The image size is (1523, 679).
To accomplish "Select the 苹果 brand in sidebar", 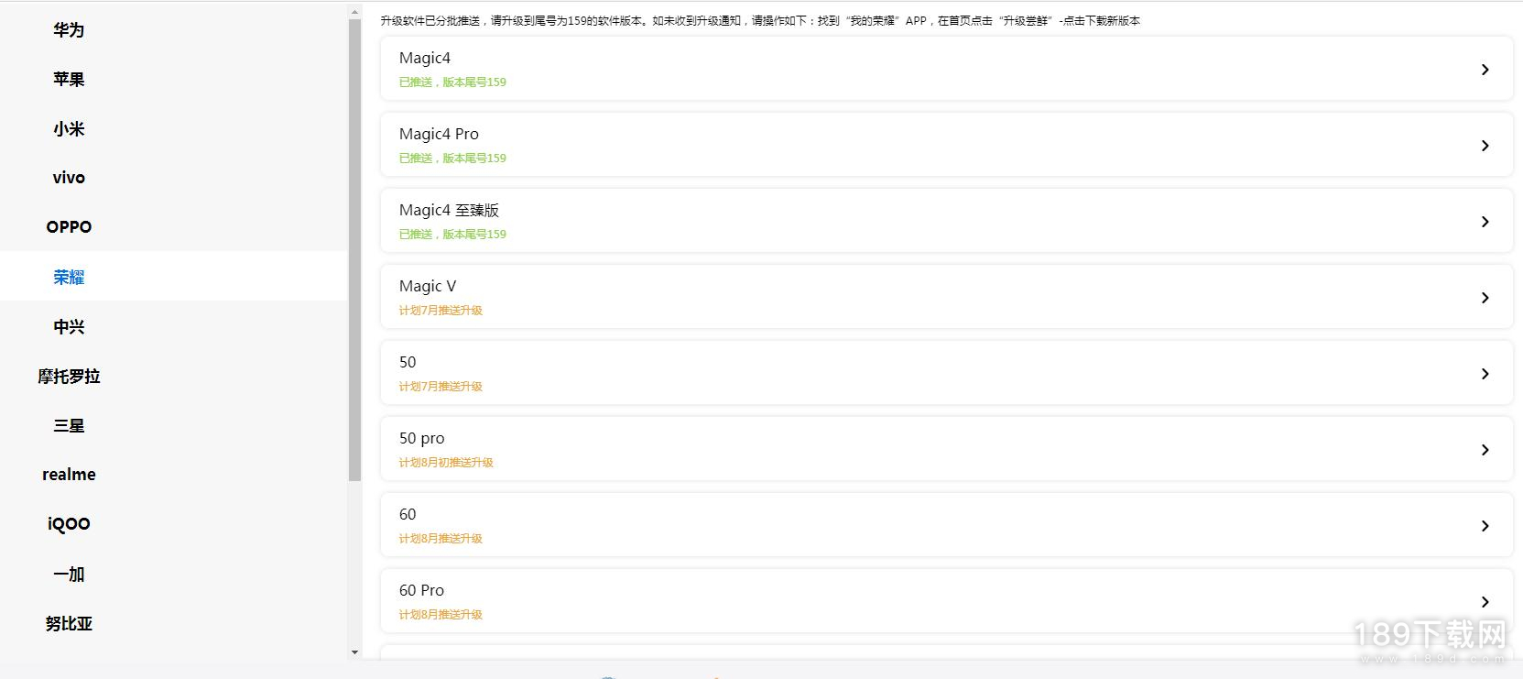I will [x=69, y=80].
